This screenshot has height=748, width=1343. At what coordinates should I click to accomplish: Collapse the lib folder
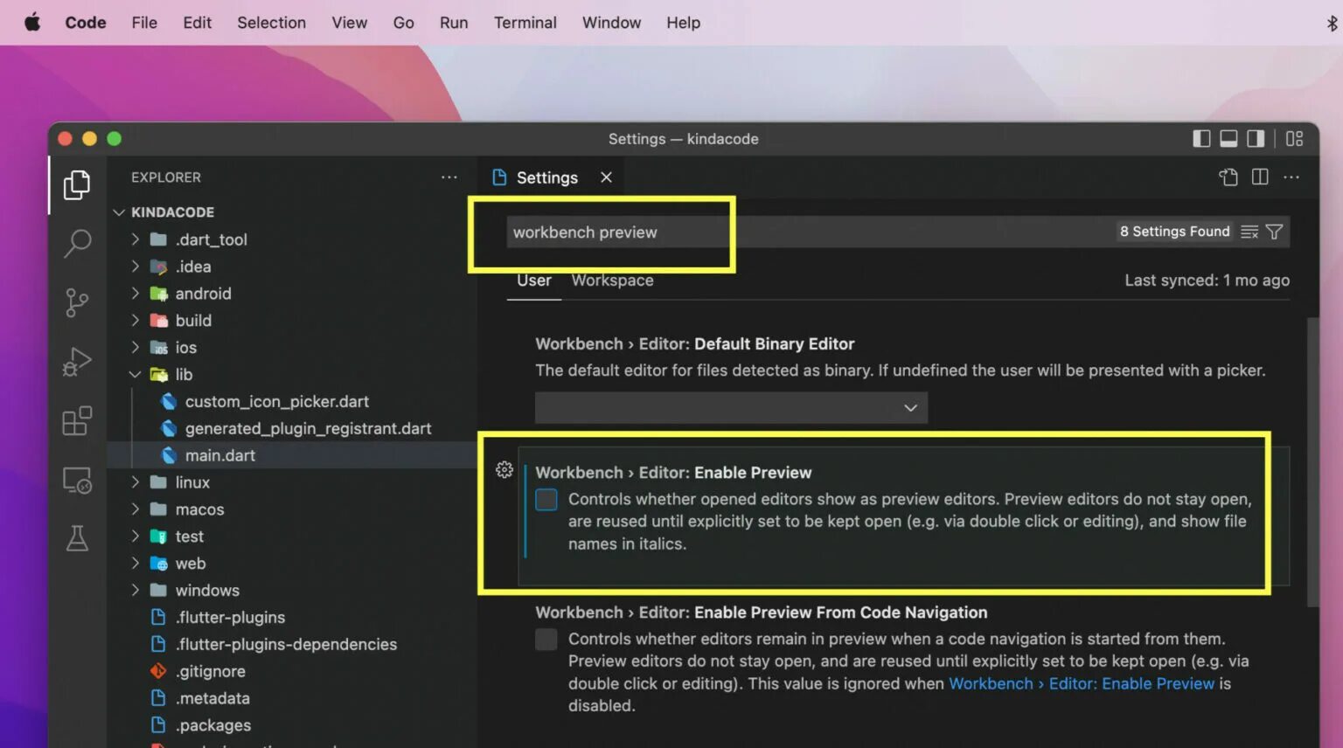(x=136, y=374)
